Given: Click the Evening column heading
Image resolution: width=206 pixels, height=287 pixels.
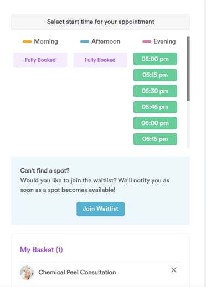Looking at the screenshot, I should (x=164, y=41).
